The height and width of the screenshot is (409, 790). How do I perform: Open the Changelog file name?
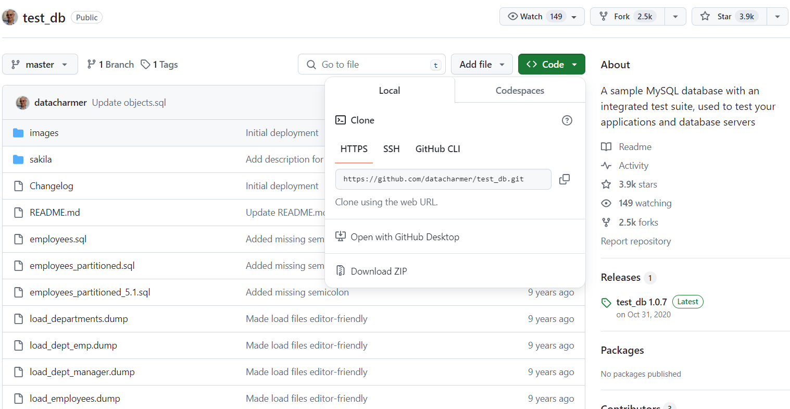pos(52,186)
